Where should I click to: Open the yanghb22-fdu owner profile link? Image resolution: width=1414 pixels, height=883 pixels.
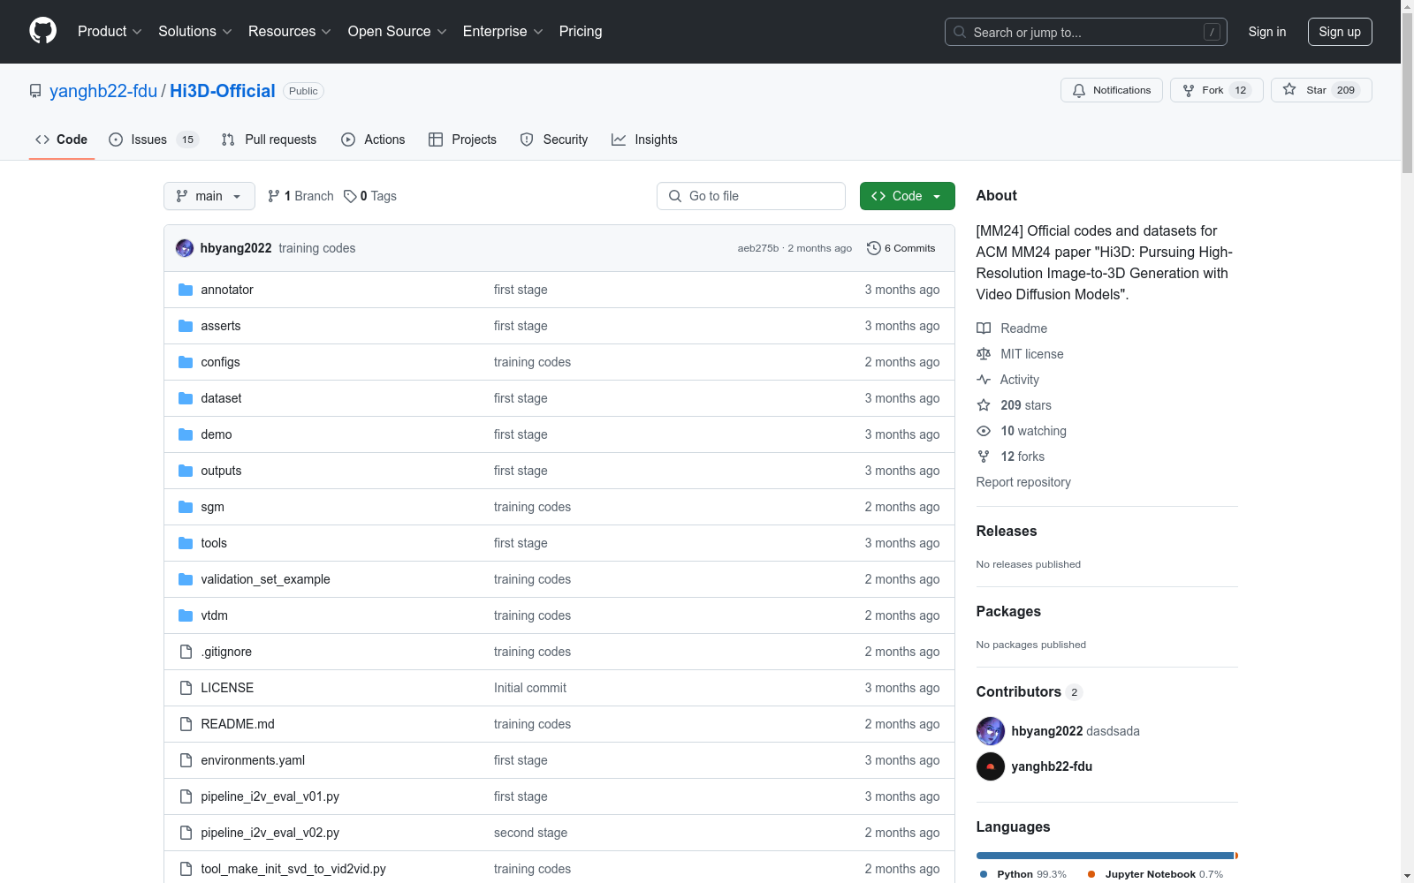click(103, 91)
